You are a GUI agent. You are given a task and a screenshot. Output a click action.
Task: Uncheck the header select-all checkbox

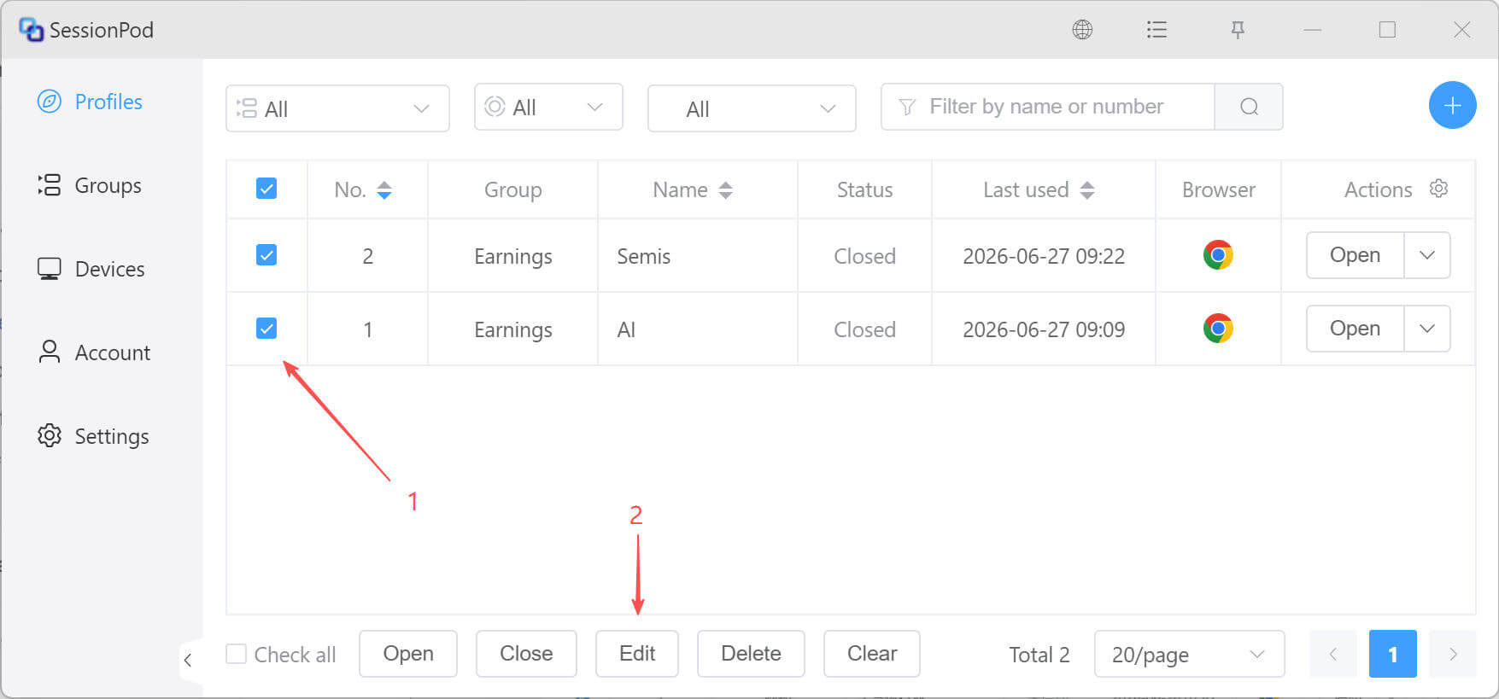pyautogui.click(x=266, y=189)
